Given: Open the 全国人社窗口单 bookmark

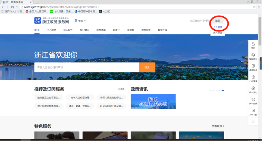Looking at the screenshot, I should click(x=37, y=11).
